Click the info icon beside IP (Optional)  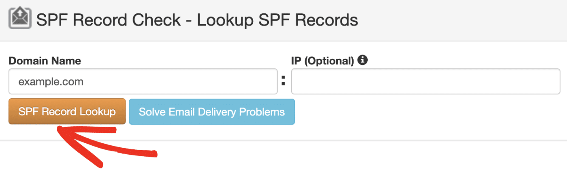[x=363, y=61]
